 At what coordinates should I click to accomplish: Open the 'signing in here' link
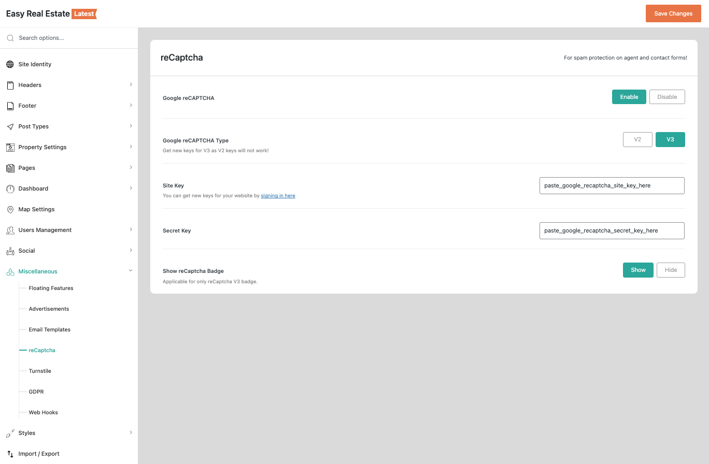278,196
